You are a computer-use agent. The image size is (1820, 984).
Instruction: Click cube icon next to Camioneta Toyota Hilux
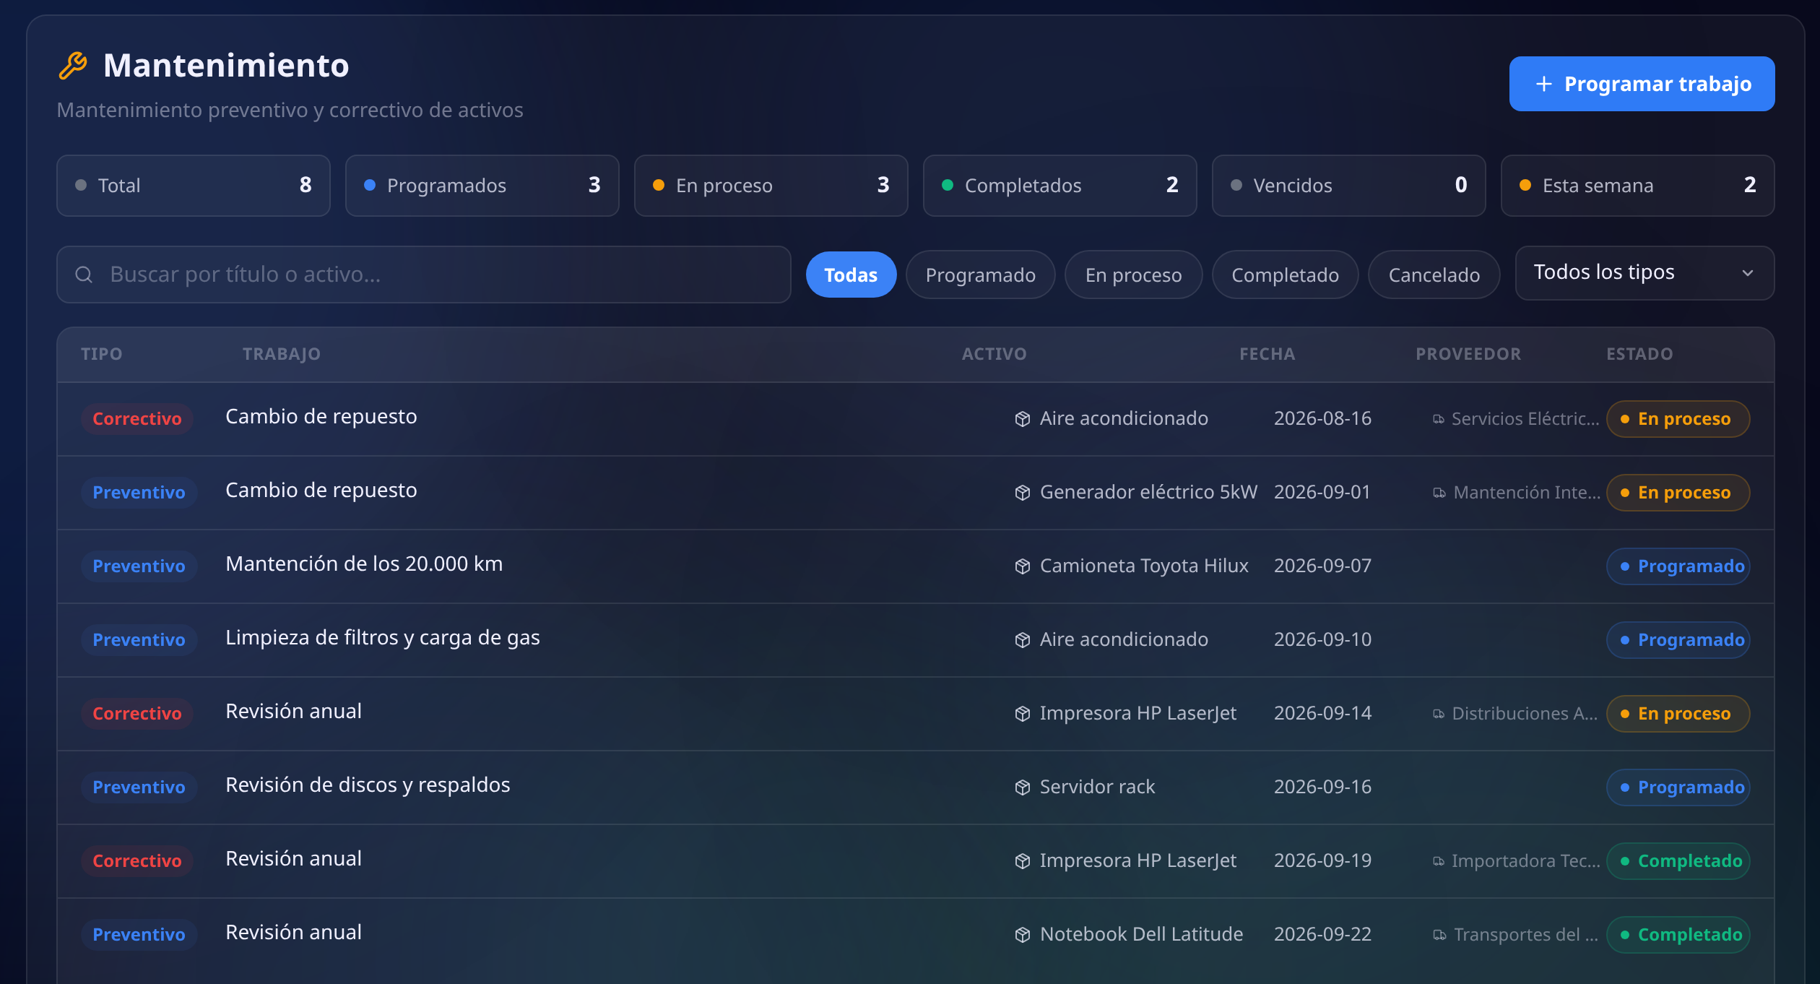pyautogui.click(x=1022, y=566)
